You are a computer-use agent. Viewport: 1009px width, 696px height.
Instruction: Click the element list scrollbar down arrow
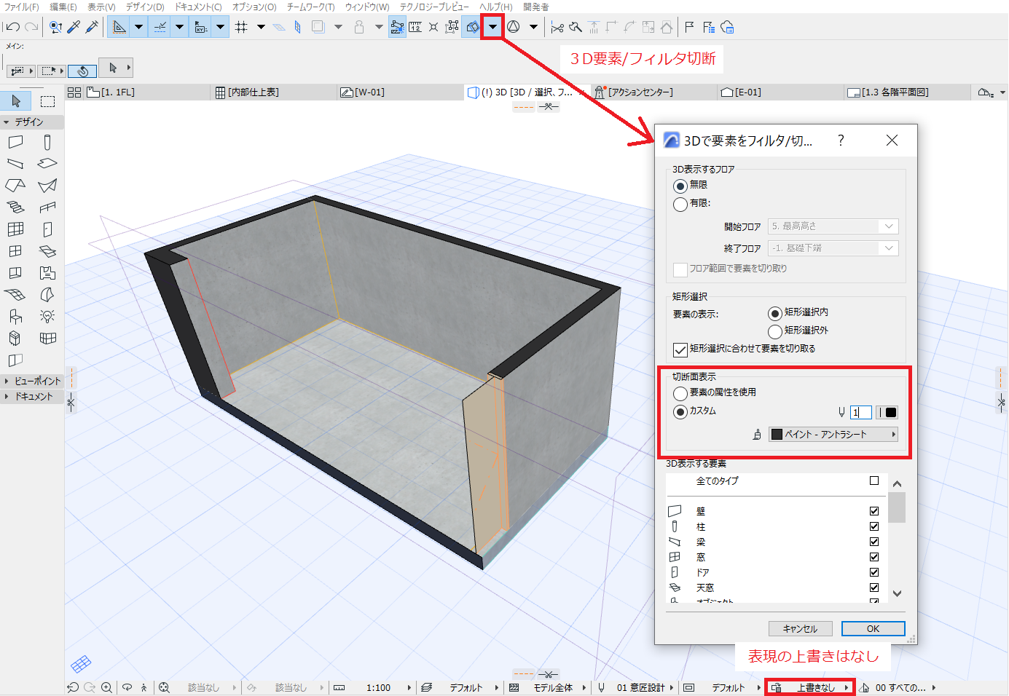tap(897, 593)
